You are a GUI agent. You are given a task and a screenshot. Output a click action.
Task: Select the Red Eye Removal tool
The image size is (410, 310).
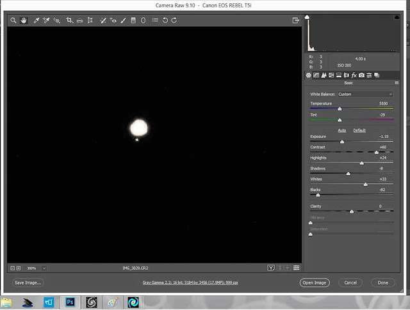point(113,20)
